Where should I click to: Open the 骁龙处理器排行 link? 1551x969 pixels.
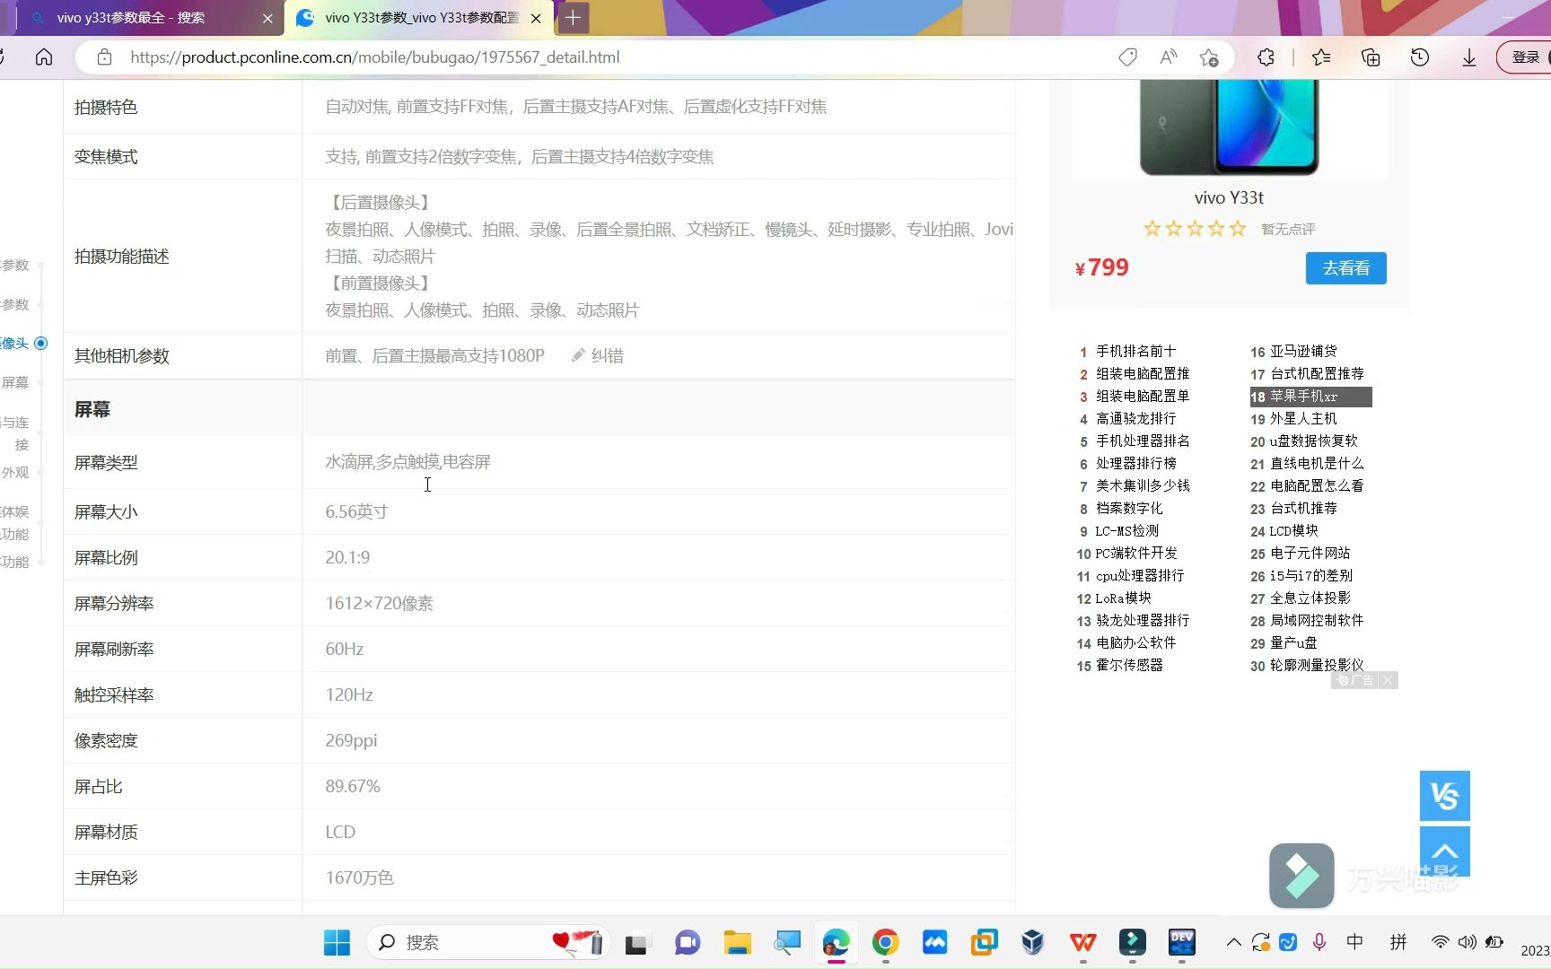(x=1142, y=620)
